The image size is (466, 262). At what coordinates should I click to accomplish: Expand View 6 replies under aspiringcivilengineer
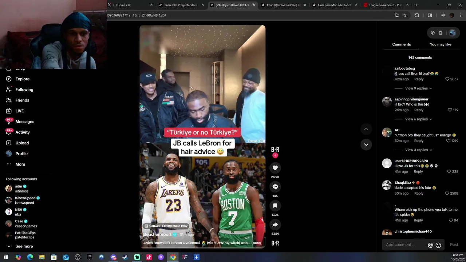418,119
